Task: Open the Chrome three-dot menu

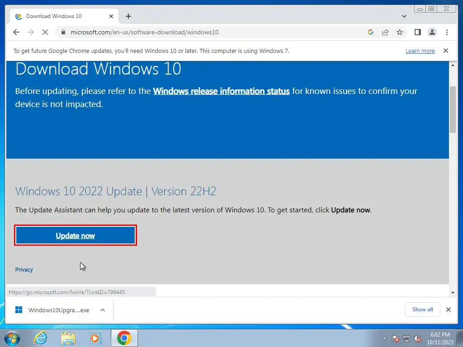Action: coord(447,32)
